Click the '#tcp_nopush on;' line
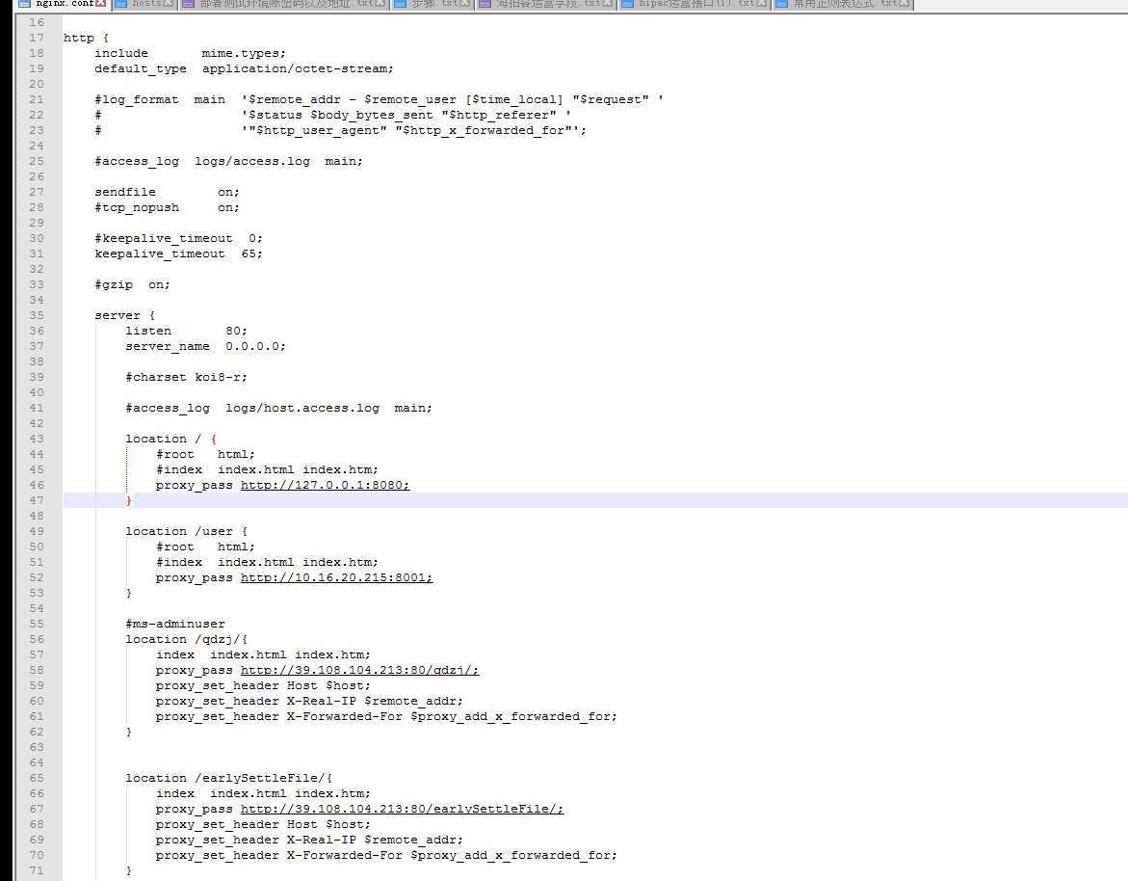 [167, 207]
